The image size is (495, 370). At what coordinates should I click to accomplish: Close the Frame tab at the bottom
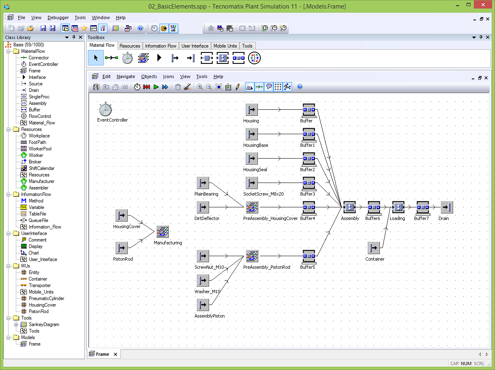(x=115, y=354)
